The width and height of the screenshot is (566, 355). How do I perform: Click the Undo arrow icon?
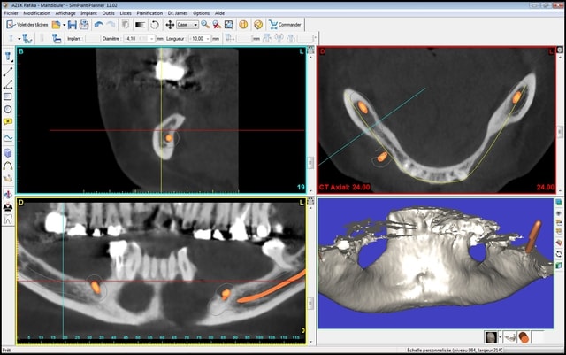99,25
